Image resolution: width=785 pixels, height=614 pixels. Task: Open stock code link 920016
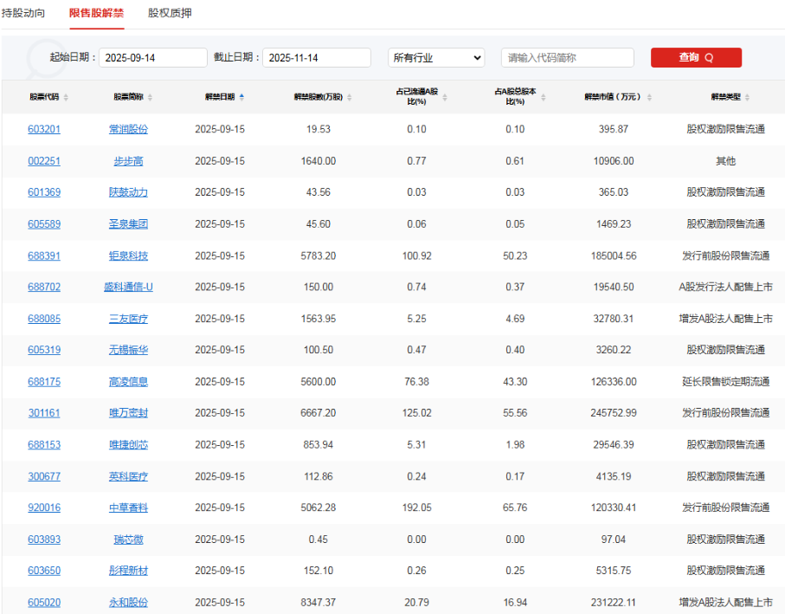(x=44, y=507)
